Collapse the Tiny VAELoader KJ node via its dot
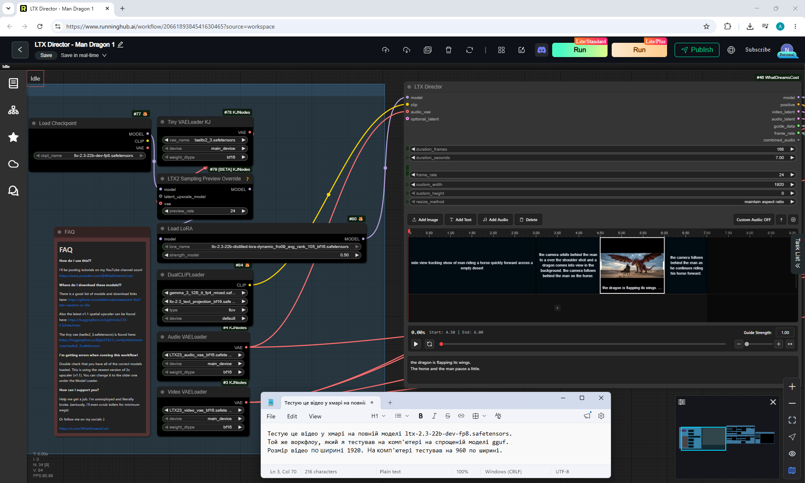 162,122
